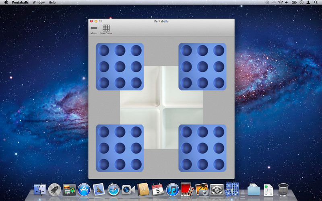This screenshot has height=201, width=322.
Task: Place a ball in bottom-left board's center hole
Action: pos(120,148)
